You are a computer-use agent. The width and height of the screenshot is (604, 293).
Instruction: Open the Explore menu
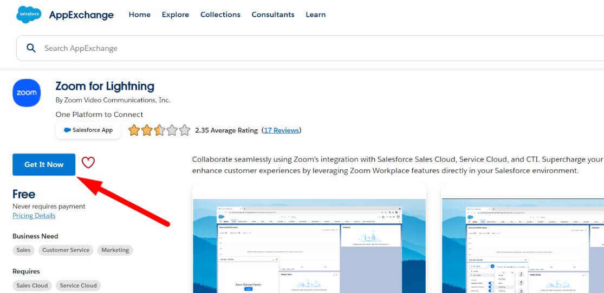[176, 15]
